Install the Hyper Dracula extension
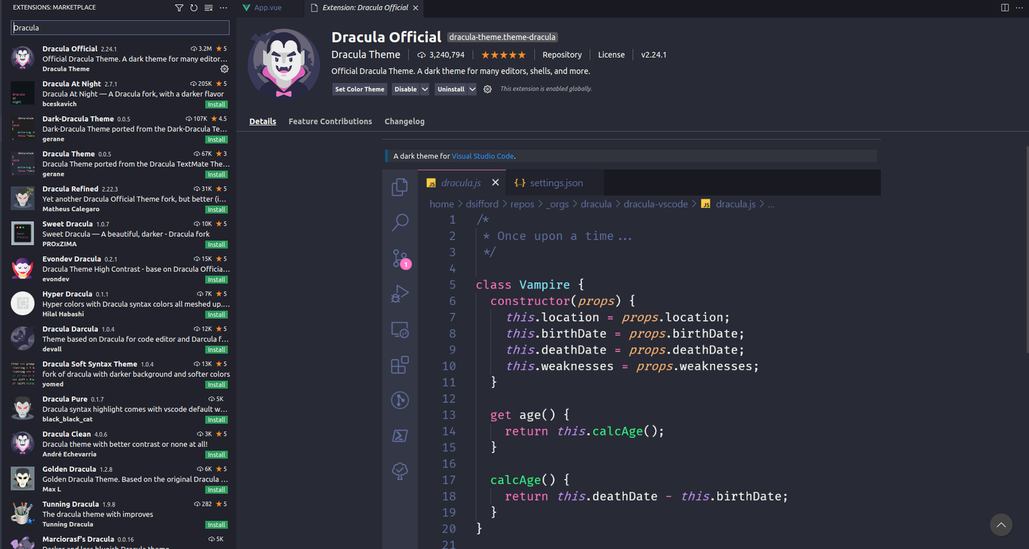The image size is (1029, 549). (216, 315)
